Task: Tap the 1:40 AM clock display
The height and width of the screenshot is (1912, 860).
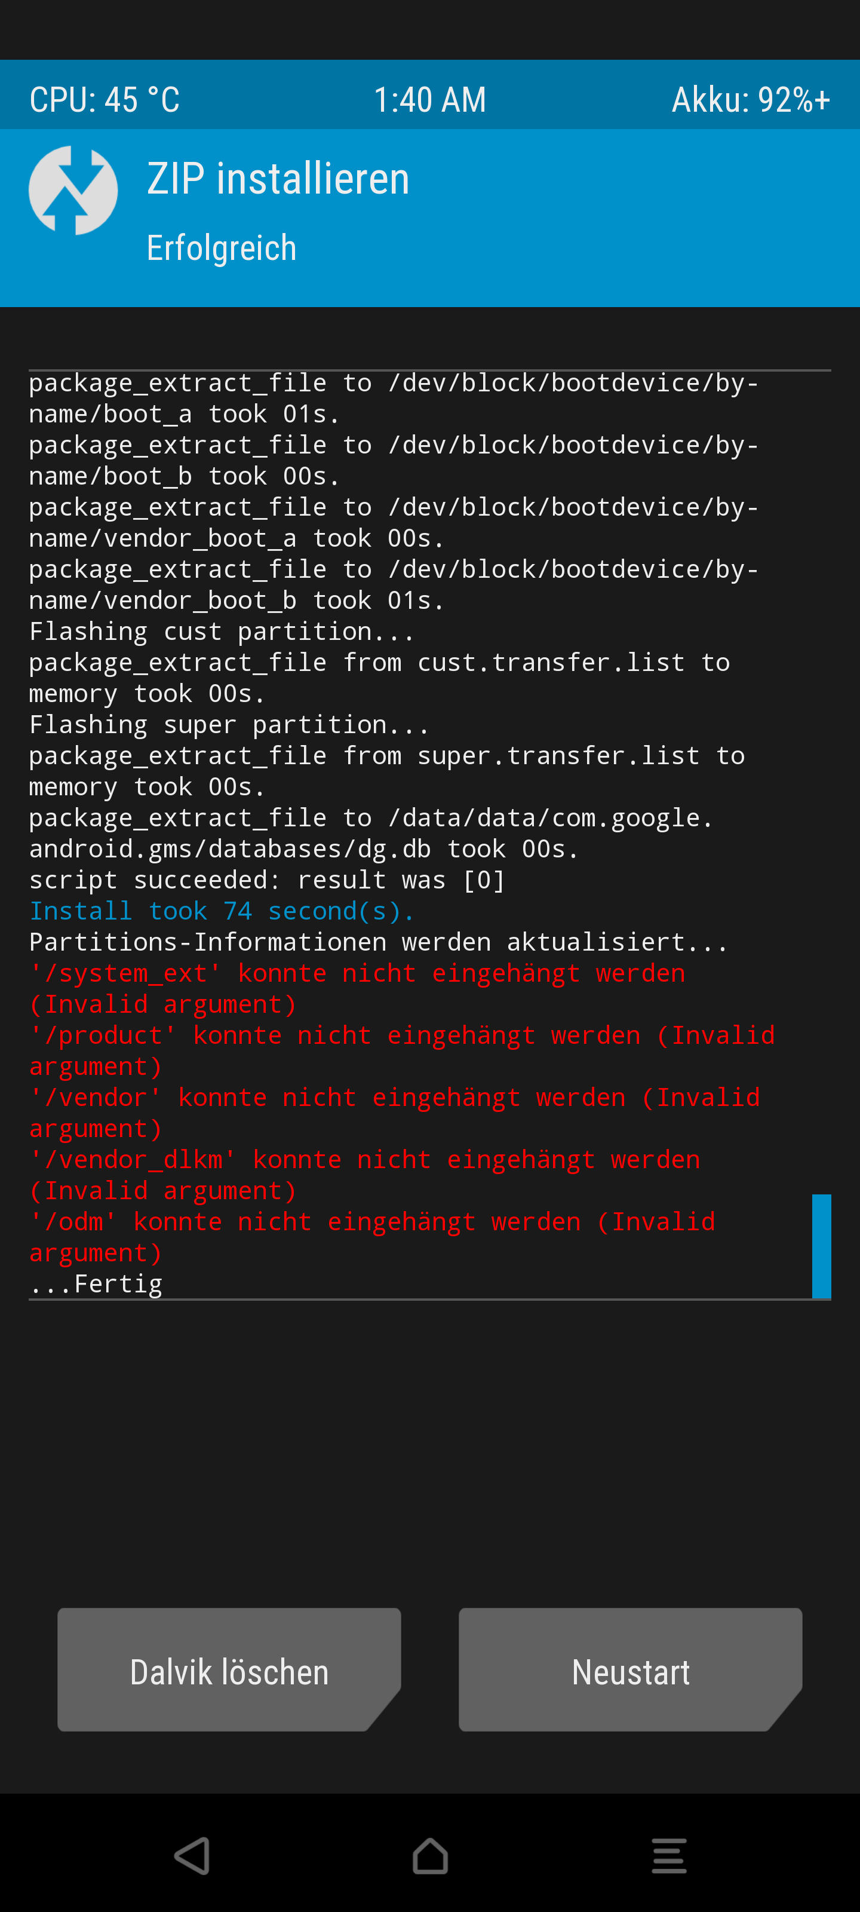Action: [429, 99]
